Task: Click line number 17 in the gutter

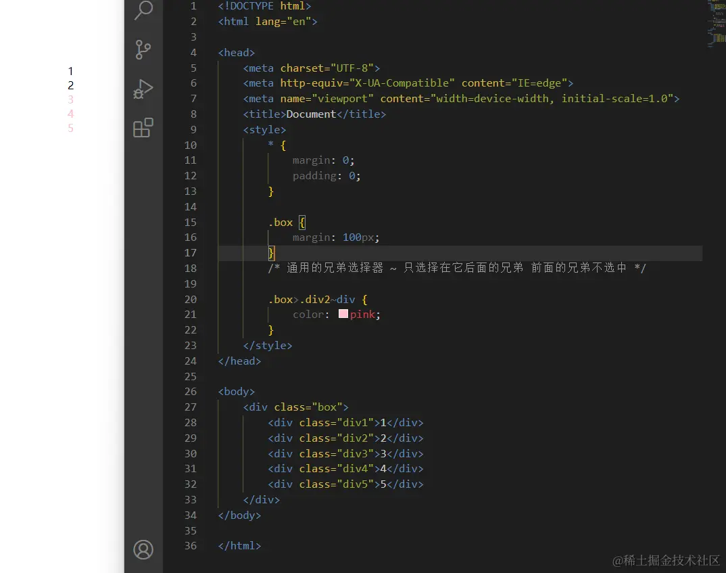Action: [191, 253]
